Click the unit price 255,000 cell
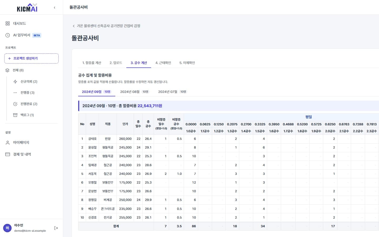 point(125,218)
